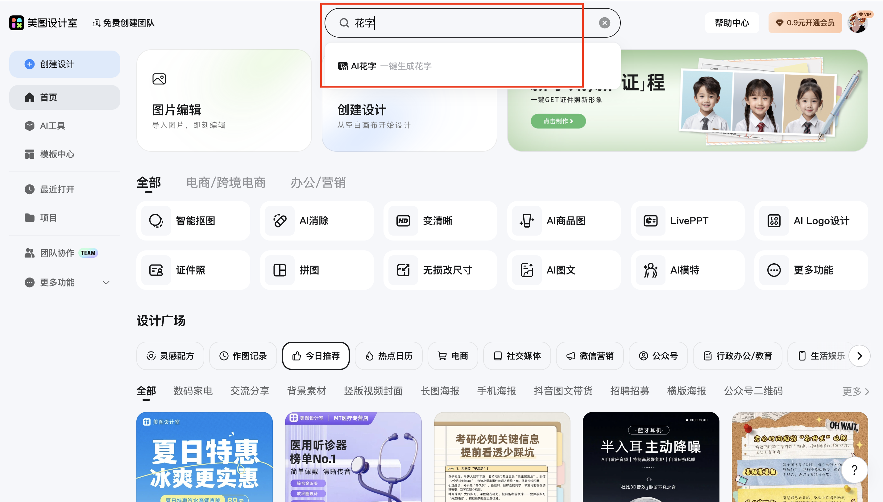Click the search magnifier icon

pyautogui.click(x=344, y=23)
